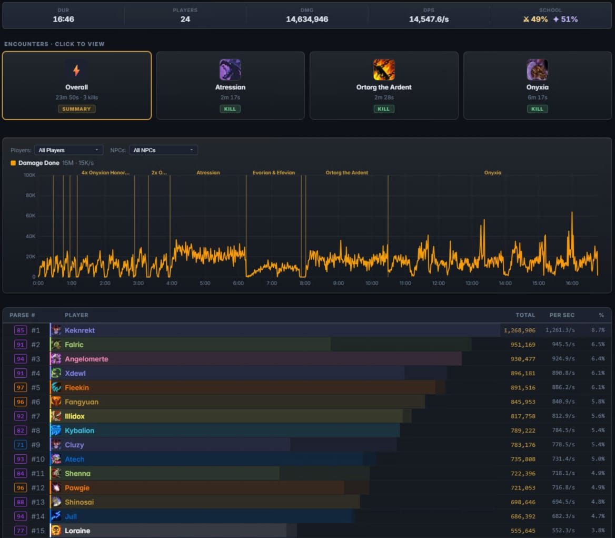Screen dimensions: 615x538
Task: Click Loraine's class icon
Action: tap(56, 531)
